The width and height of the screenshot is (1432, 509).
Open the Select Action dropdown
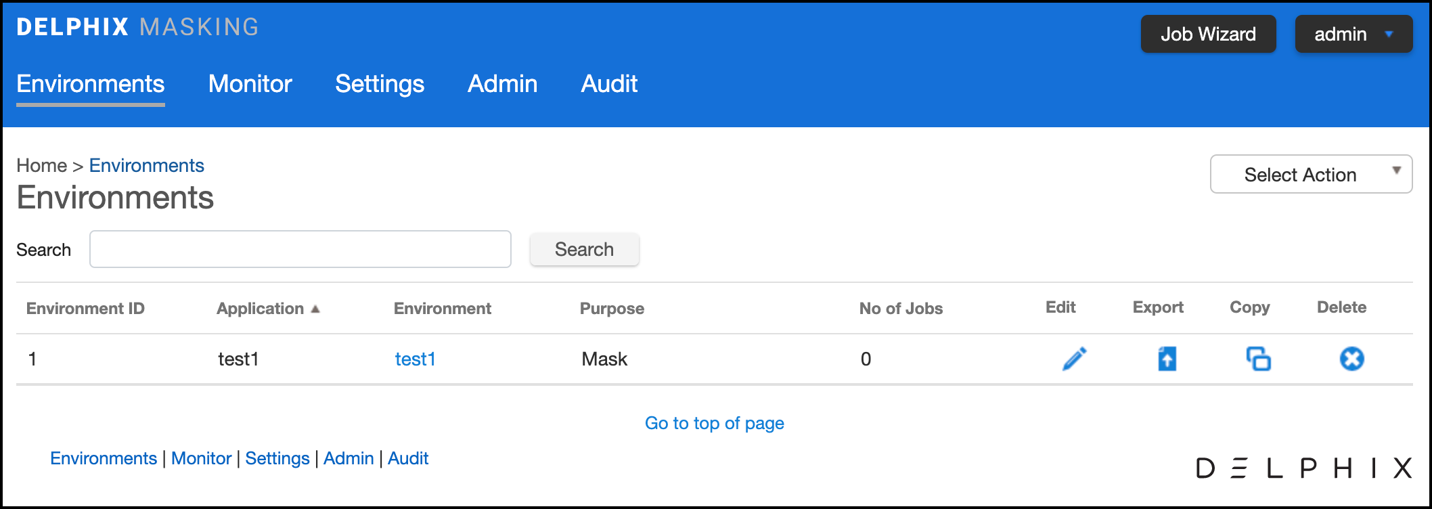coord(1310,175)
